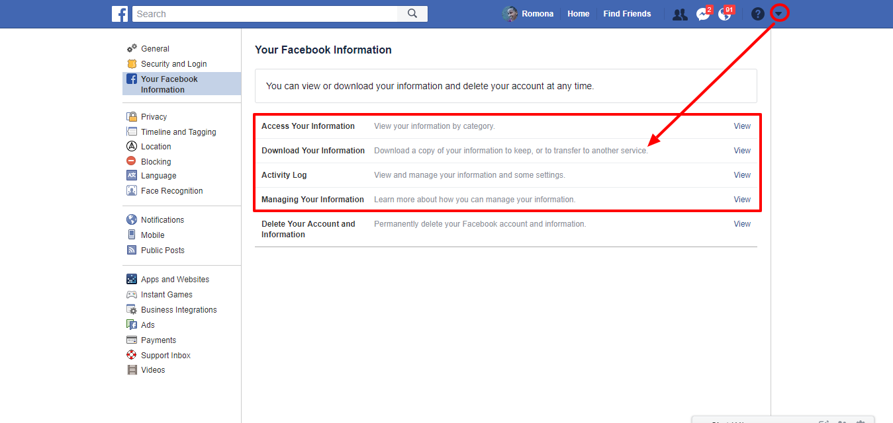The image size is (893, 423).
Task: Click the General gears icon in sidebar
Action: pyautogui.click(x=132, y=48)
